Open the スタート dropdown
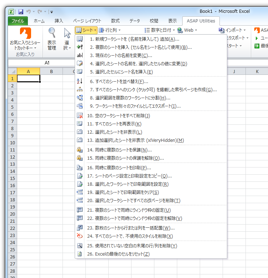The height and width of the screenshot is (278, 268). click(x=234, y=46)
